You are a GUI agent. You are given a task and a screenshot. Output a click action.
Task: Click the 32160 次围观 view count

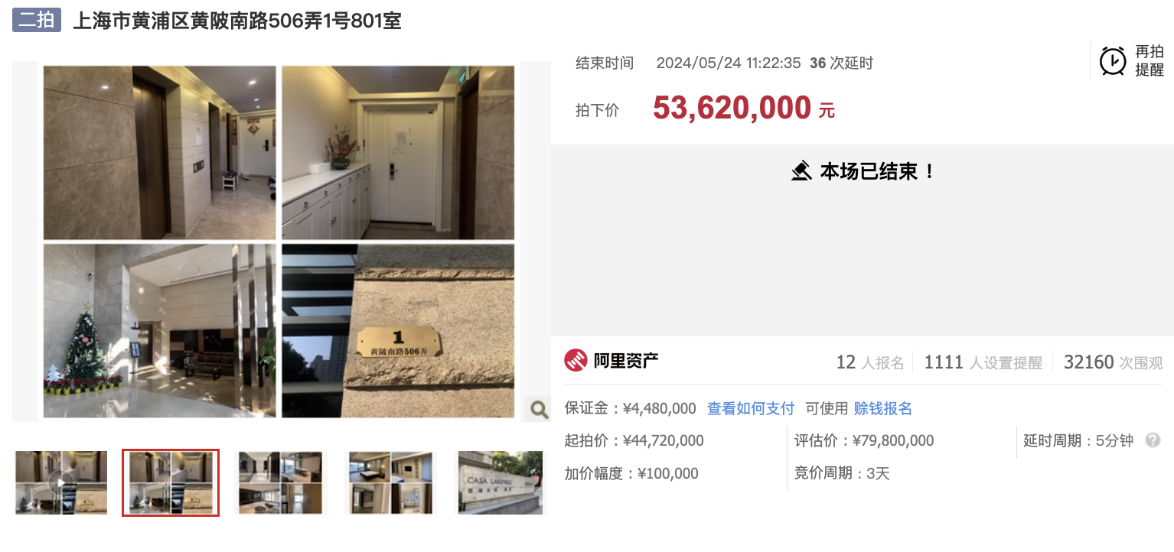coord(1114,362)
